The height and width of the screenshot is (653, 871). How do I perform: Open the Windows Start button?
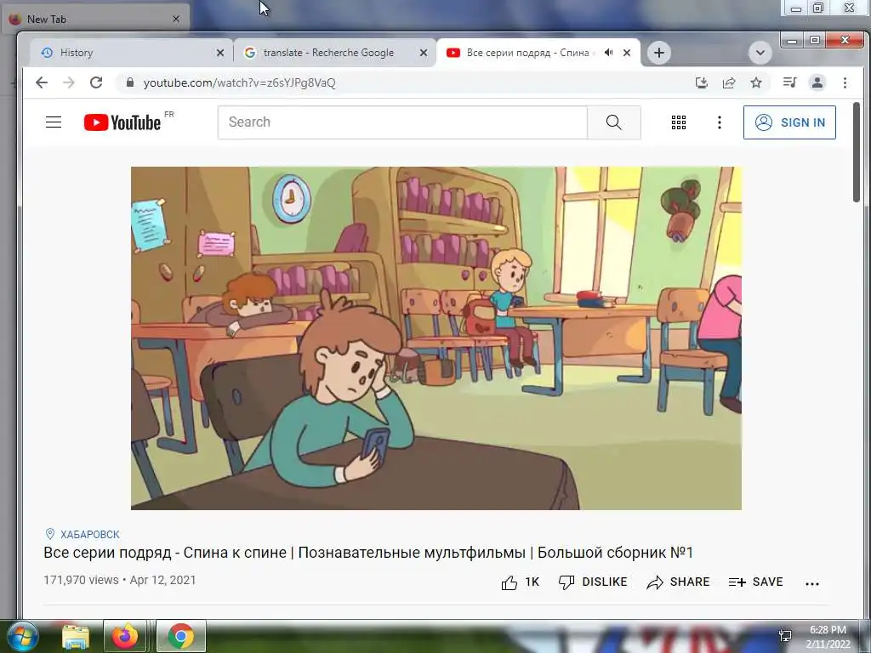[x=23, y=636]
